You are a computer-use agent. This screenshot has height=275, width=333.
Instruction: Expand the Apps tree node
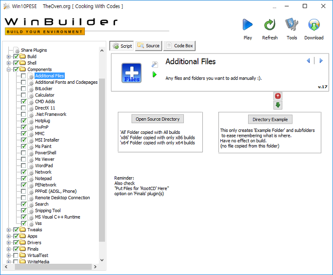9,236
